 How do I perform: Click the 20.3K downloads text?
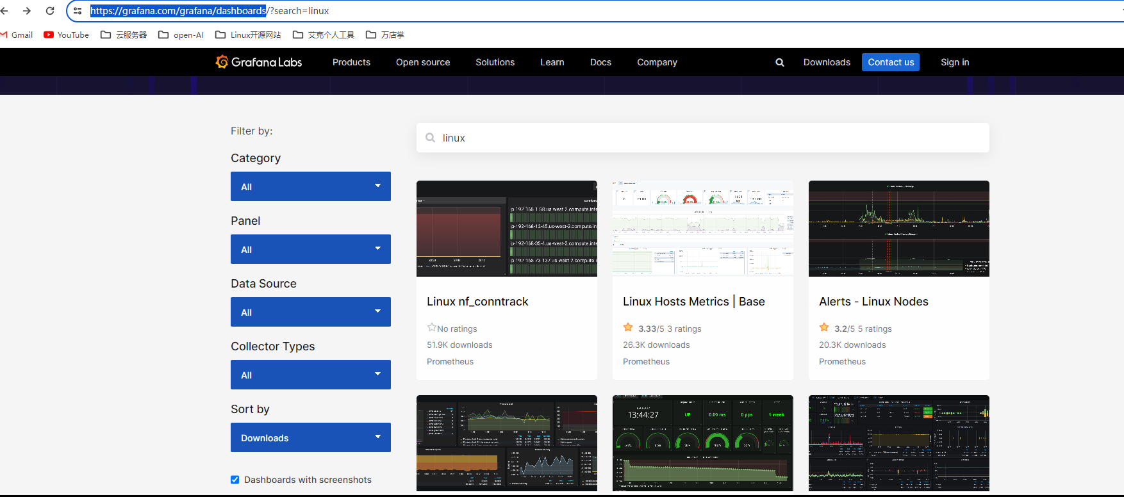(x=852, y=345)
